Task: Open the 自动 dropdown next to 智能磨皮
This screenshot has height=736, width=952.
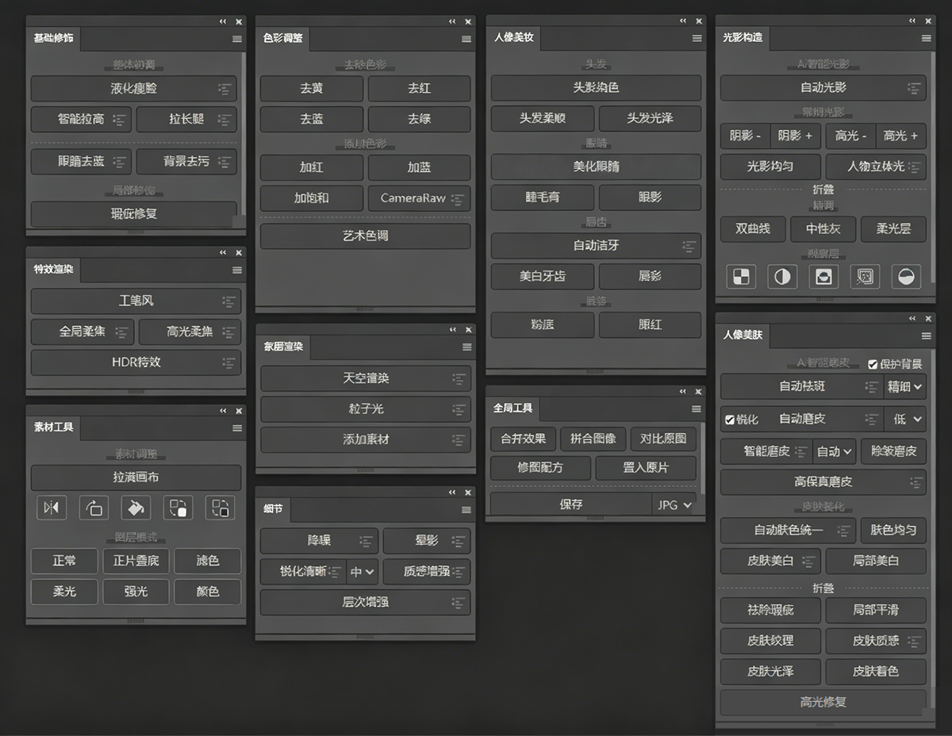Action: [835, 451]
